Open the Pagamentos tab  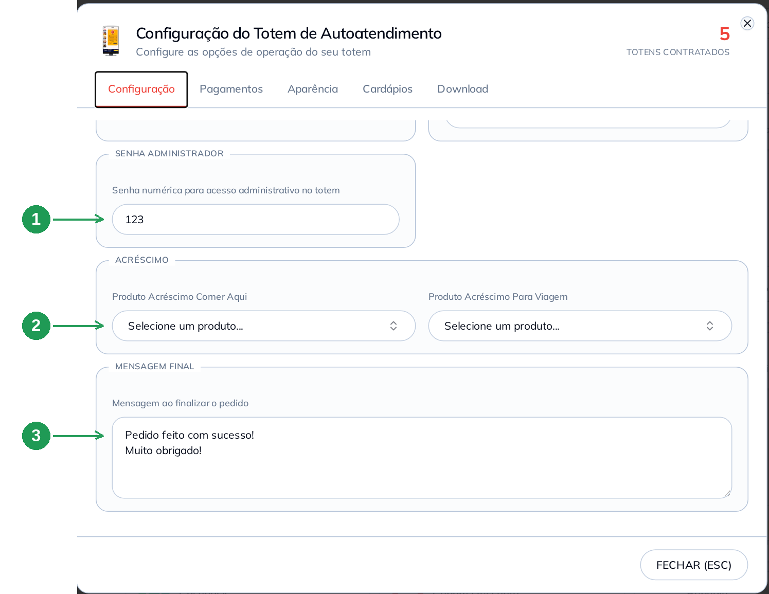(231, 89)
